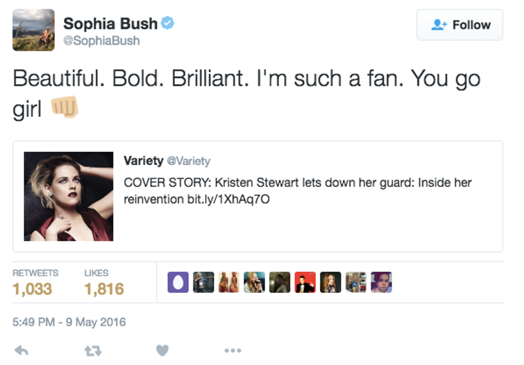Click the purple egg default avatar
Viewport: 524px width, 365px height.
click(178, 282)
